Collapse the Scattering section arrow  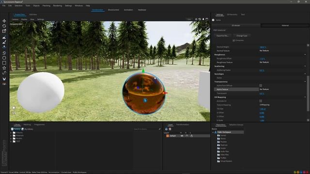click(x=305, y=66)
